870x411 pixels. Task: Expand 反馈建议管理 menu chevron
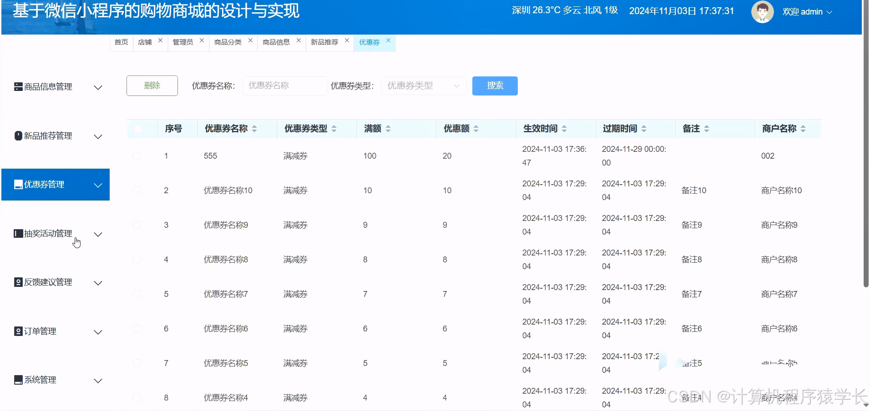98,283
